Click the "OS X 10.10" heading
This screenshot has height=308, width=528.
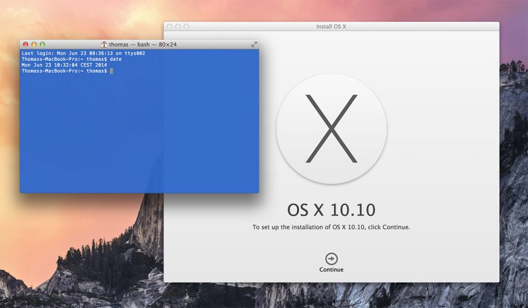pos(331,209)
